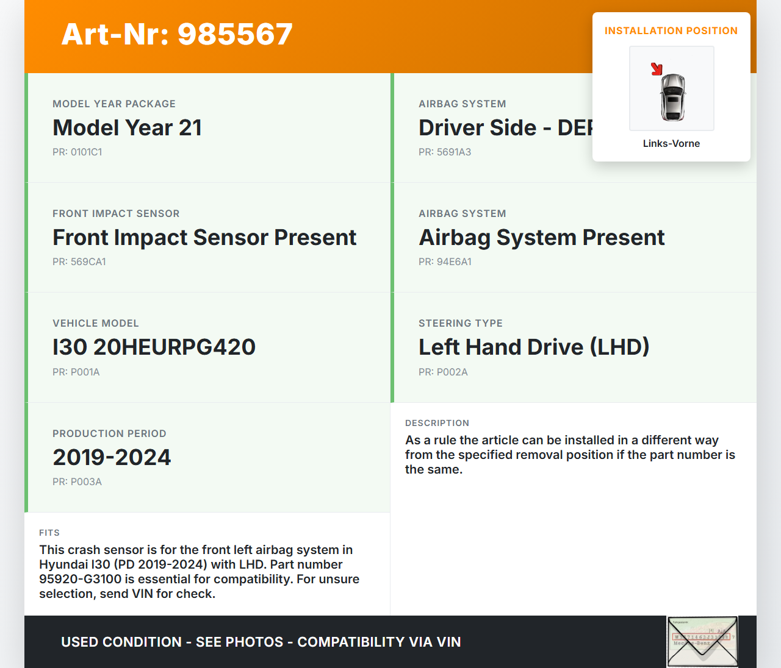Click the INSTALLATION POSITION title
This screenshot has height=668, width=781.
671,31
